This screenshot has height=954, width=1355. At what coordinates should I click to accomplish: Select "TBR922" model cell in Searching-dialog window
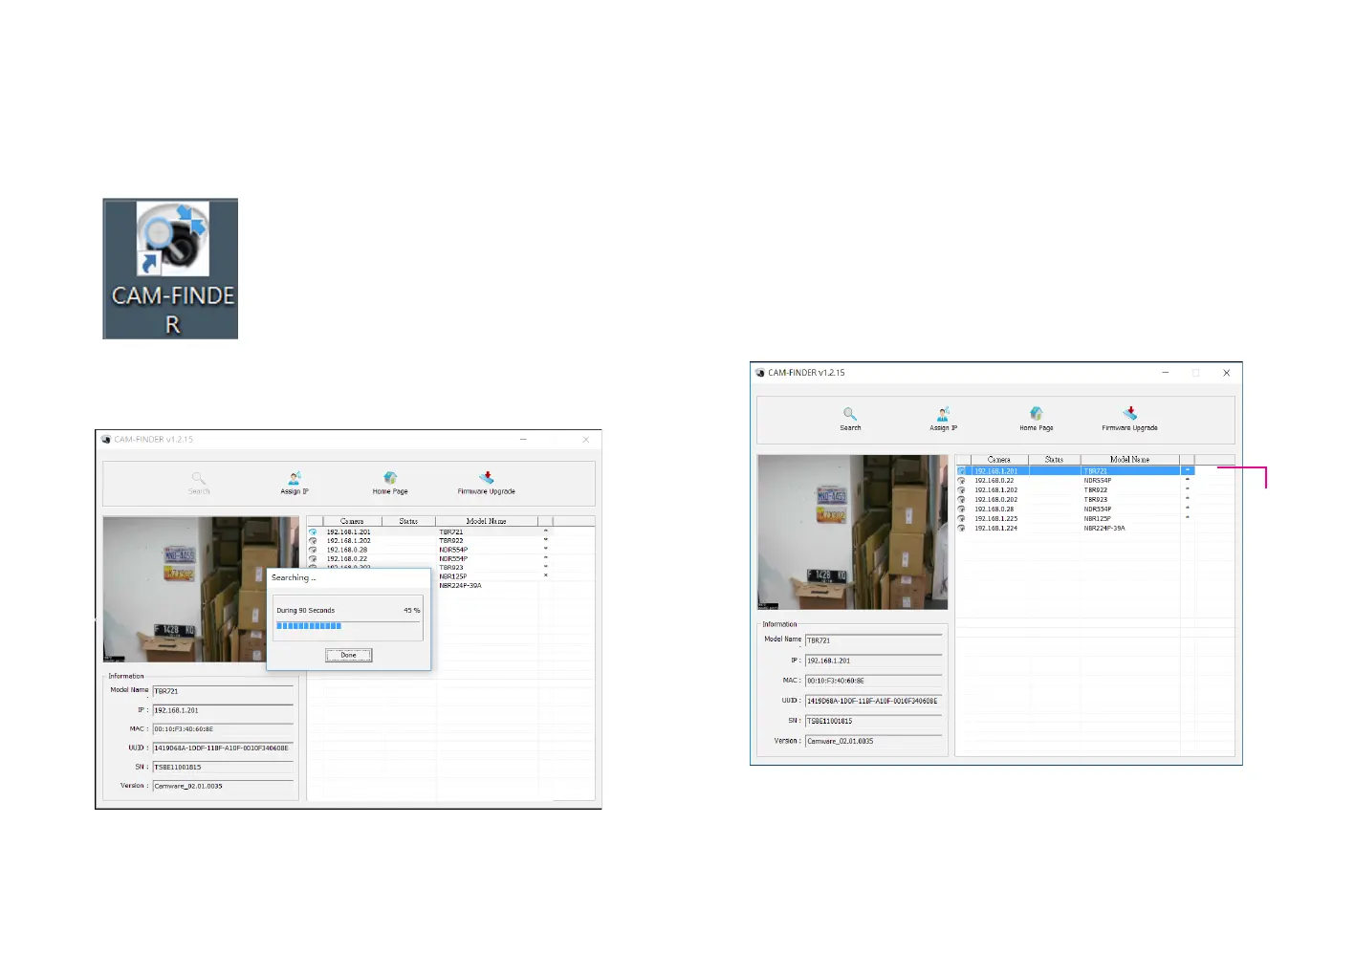tap(451, 541)
